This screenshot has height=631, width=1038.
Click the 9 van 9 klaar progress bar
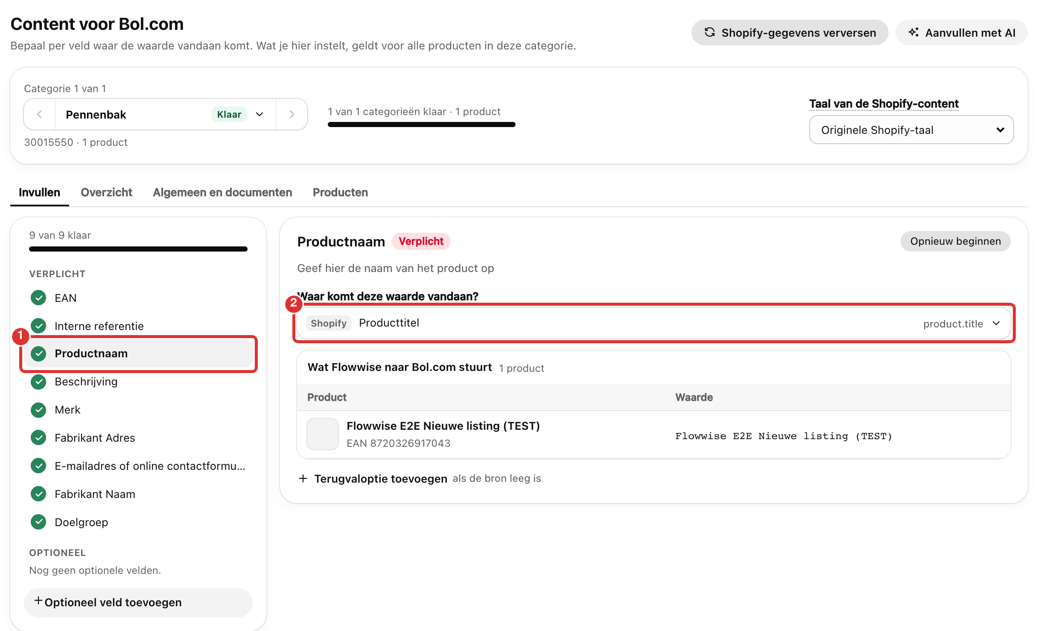click(138, 249)
